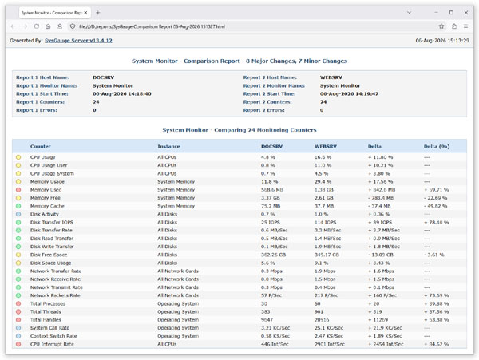The height and width of the screenshot is (360, 479).
Task: Click the green dot beside Network Transmit Rate
Action: click(x=18, y=287)
